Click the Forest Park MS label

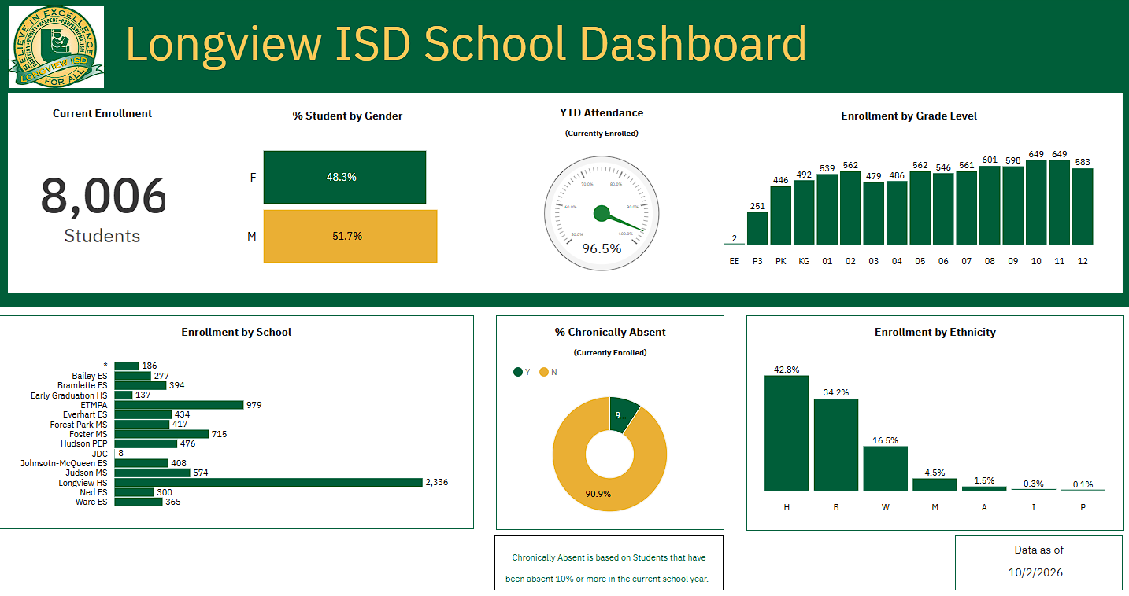(x=78, y=425)
